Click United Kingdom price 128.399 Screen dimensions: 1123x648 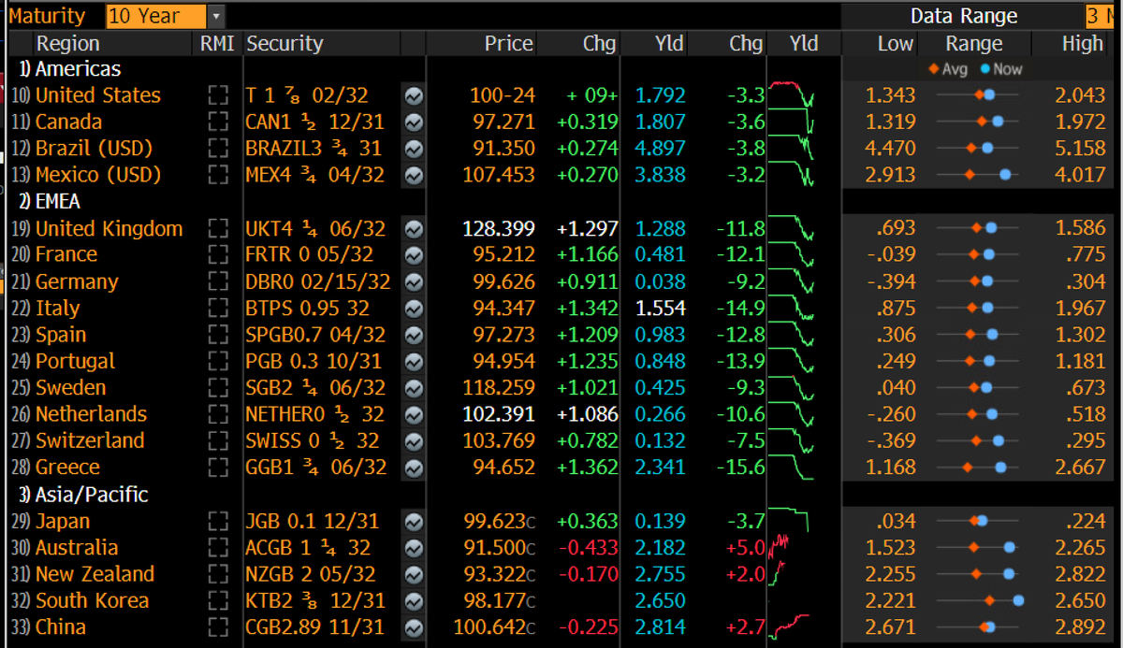499,229
